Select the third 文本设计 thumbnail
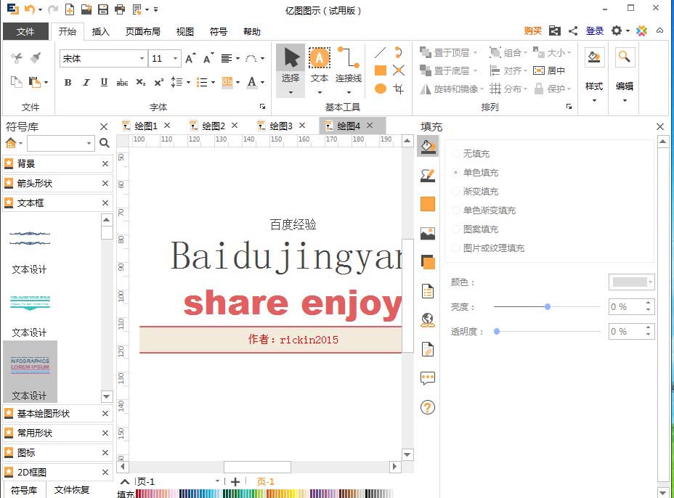Viewport: 674px width, 498px height. (x=30, y=372)
